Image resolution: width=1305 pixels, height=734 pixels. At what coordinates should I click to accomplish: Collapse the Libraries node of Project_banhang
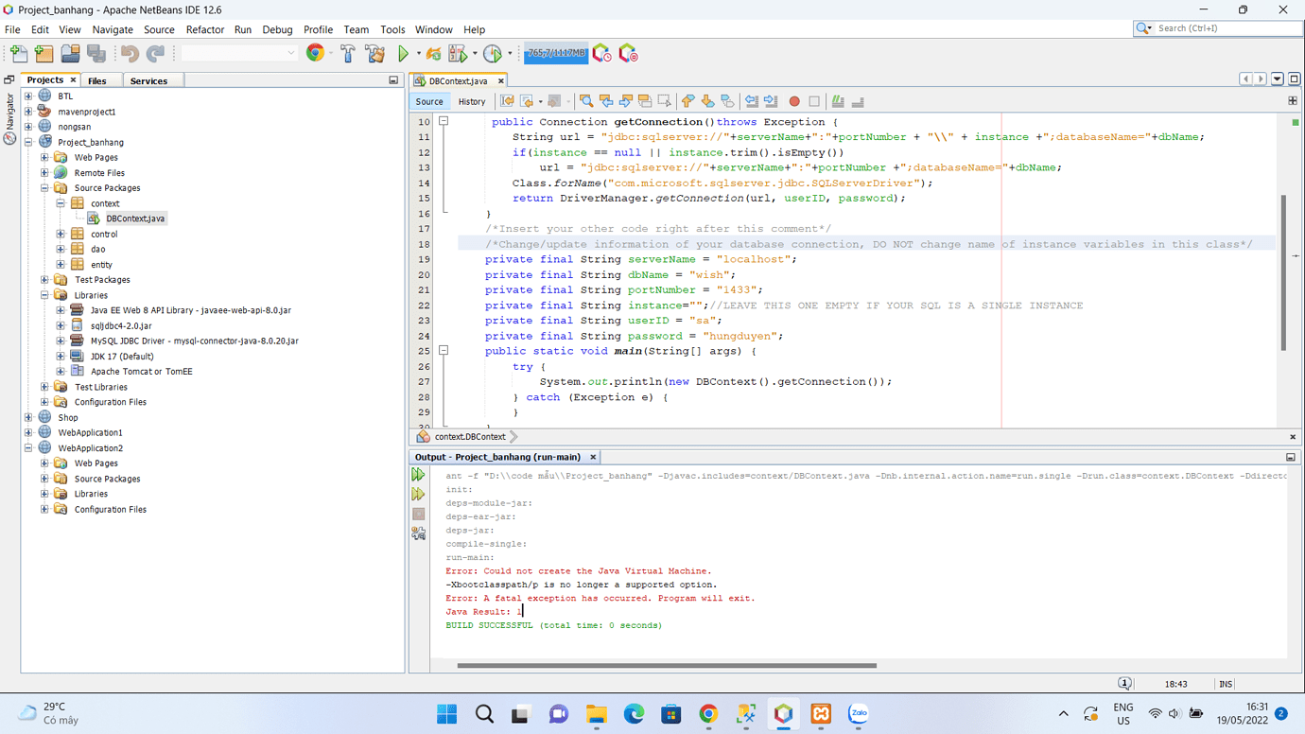point(43,294)
